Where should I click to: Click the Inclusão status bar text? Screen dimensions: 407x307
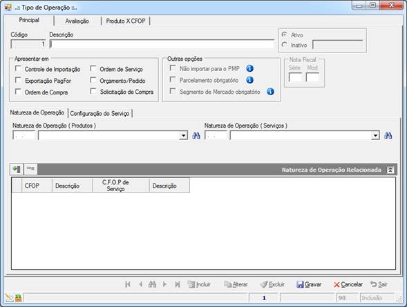click(372, 298)
